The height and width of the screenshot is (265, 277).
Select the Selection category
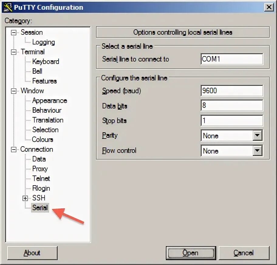tap(45, 130)
